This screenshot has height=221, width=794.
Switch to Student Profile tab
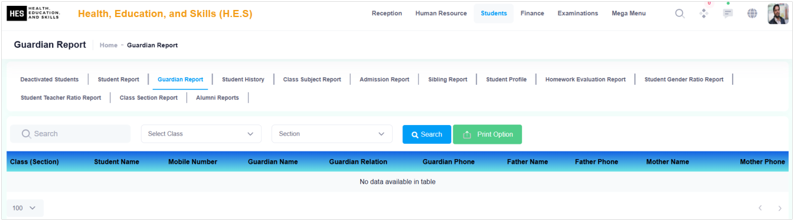506,80
